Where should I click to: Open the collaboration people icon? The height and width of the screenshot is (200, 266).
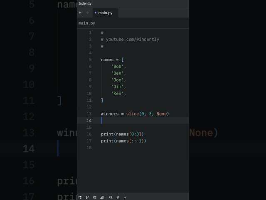pyautogui.click(x=102, y=197)
